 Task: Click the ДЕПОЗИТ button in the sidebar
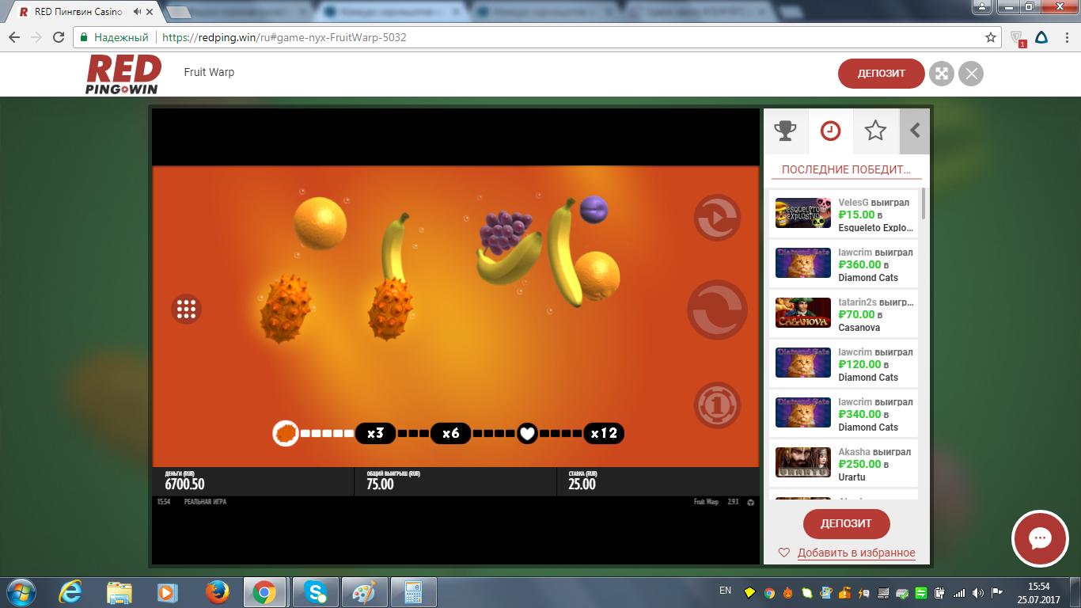[846, 523]
